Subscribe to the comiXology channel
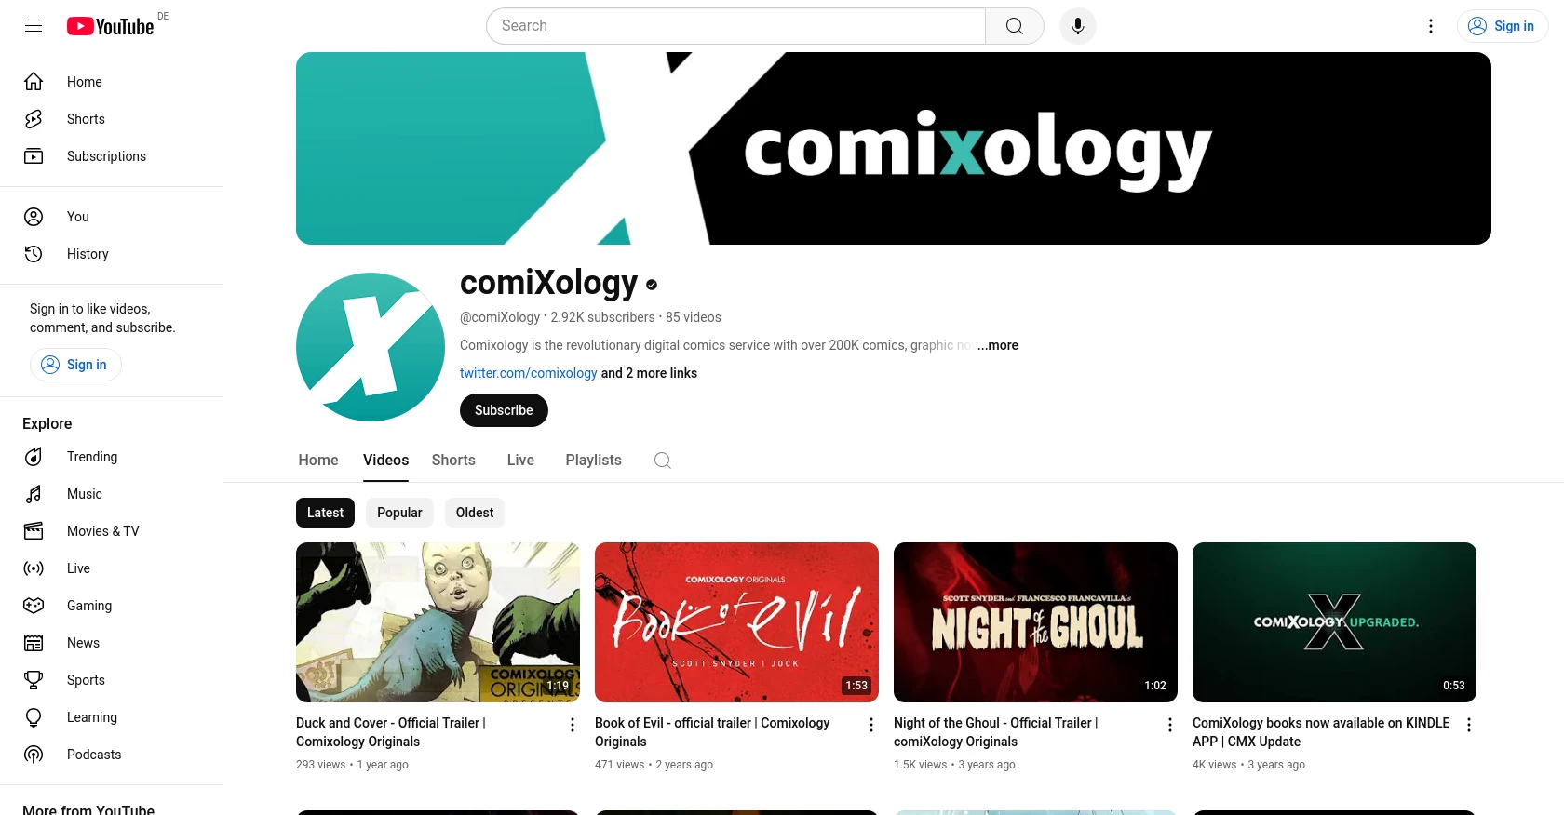 click(504, 410)
